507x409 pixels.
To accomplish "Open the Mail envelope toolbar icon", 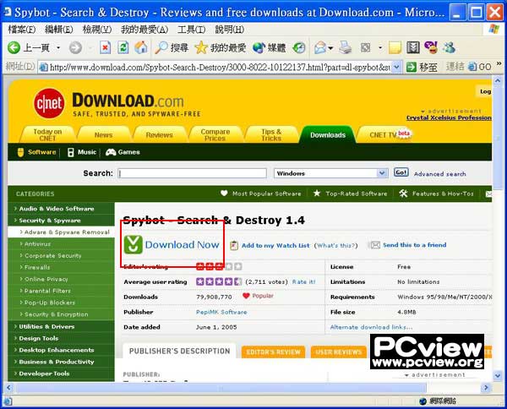I will click(x=320, y=48).
